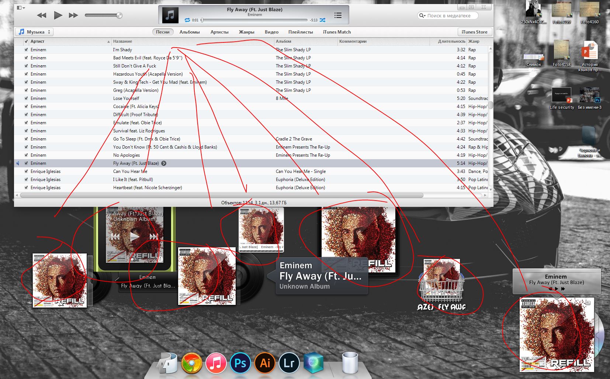The width and height of the screenshot is (610, 379).
Task: Skip to the next track in iTunes
Action: [x=73, y=15]
